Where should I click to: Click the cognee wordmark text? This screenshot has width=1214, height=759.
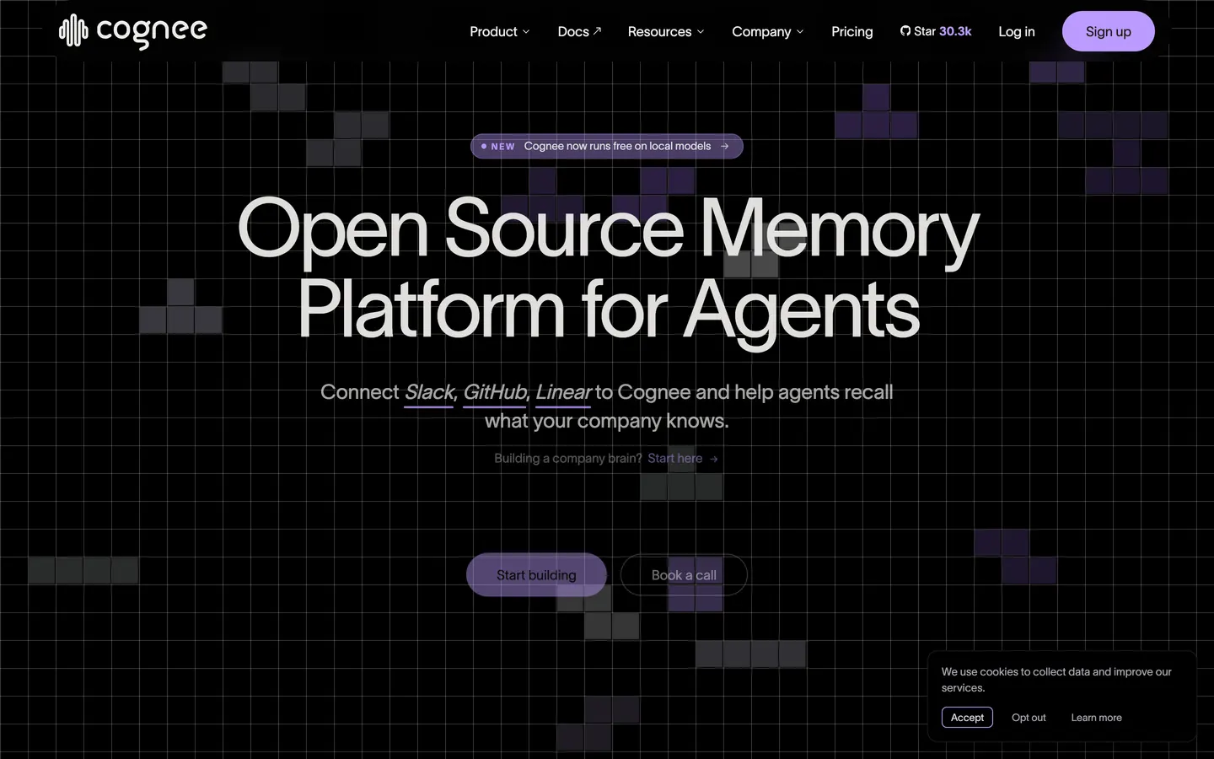[x=152, y=31]
